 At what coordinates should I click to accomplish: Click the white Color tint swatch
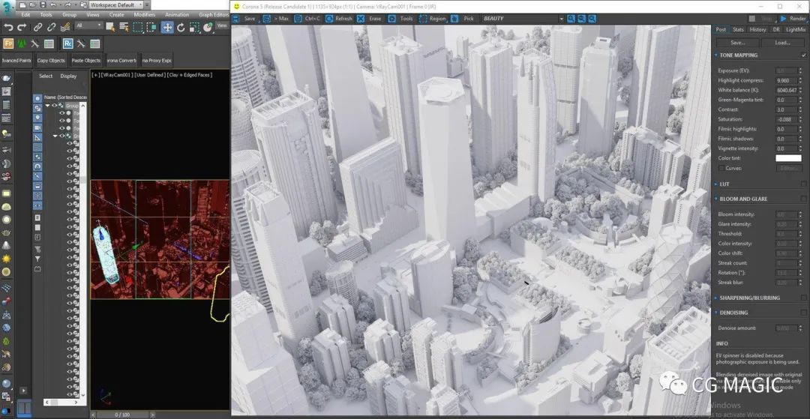[787, 158]
